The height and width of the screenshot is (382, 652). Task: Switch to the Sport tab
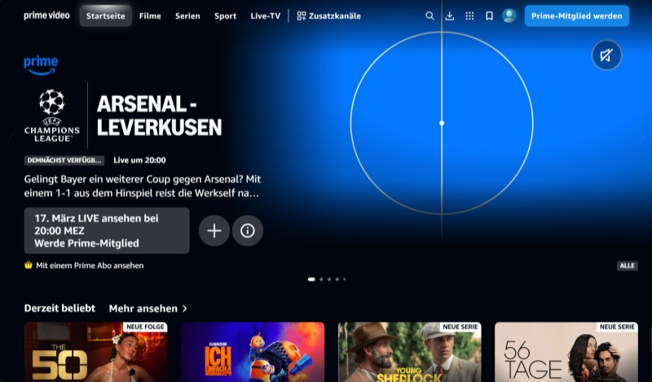click(x=226, y=15)
